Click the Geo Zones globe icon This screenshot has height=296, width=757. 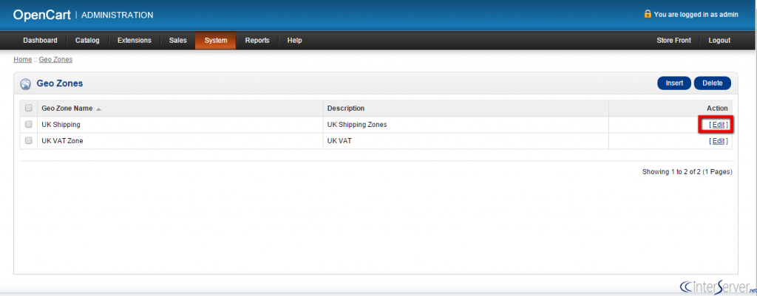tap(25, 84)
